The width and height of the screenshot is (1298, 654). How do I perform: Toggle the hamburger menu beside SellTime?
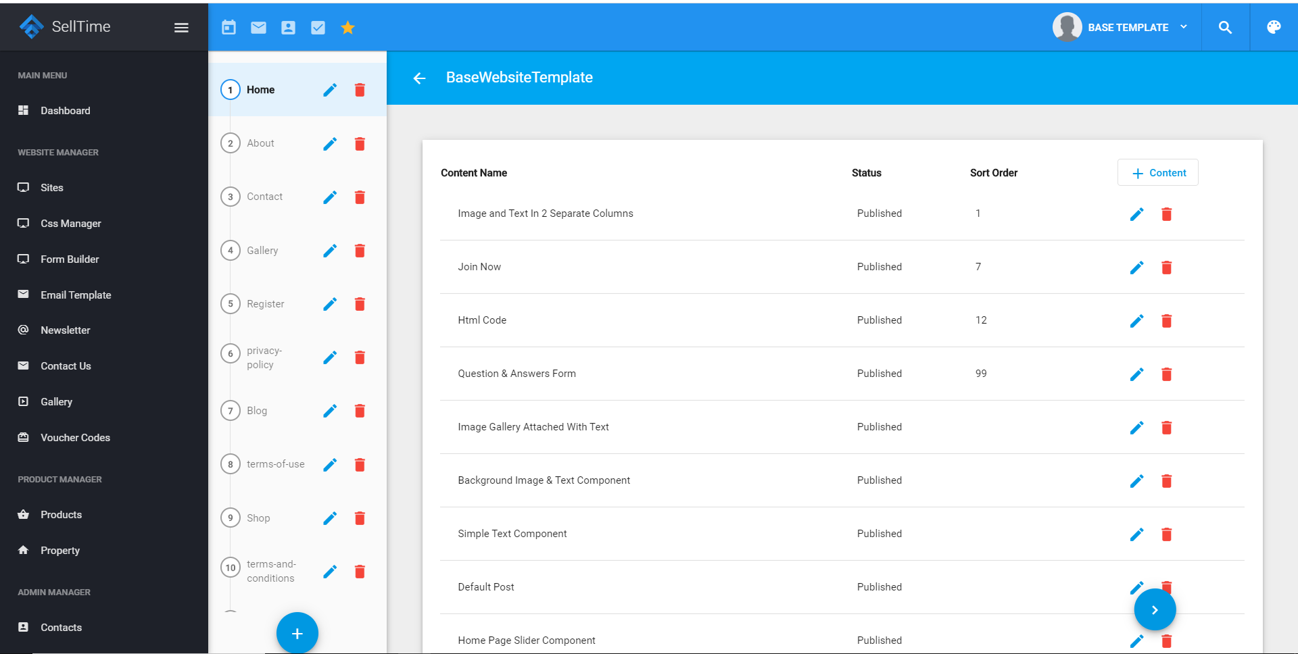[181, 28]
